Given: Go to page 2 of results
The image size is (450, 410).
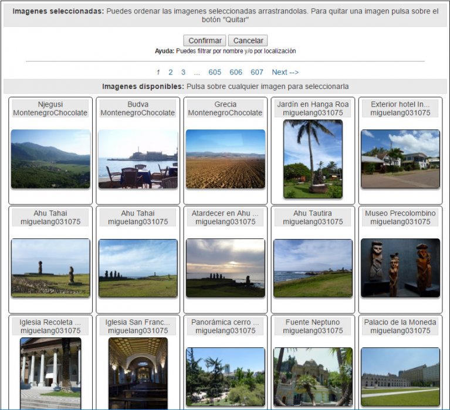Looking at the screenshot, I should (x=171, y=72).
